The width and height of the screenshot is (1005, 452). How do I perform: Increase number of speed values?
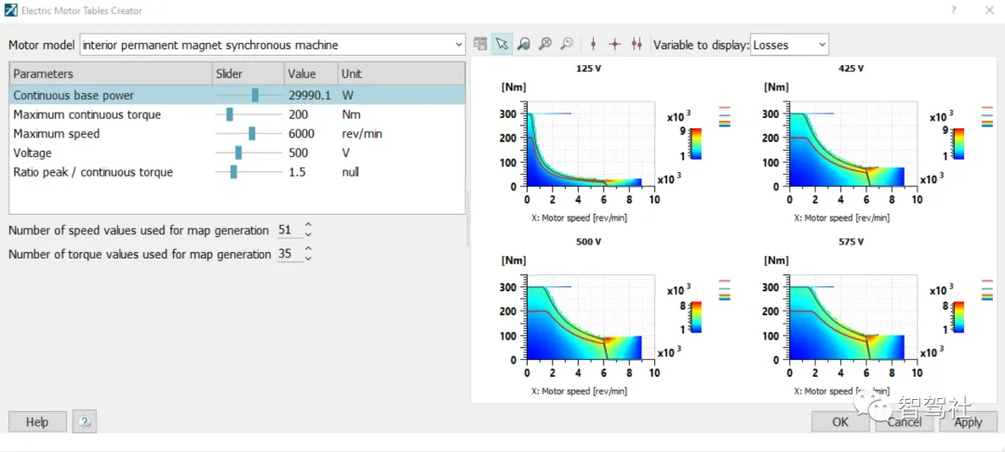point(308,225)
